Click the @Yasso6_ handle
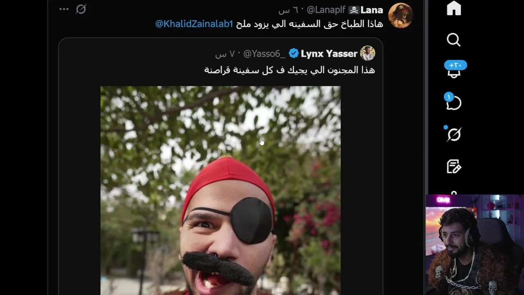The image size is (524, 295). (x=264, y=54)
